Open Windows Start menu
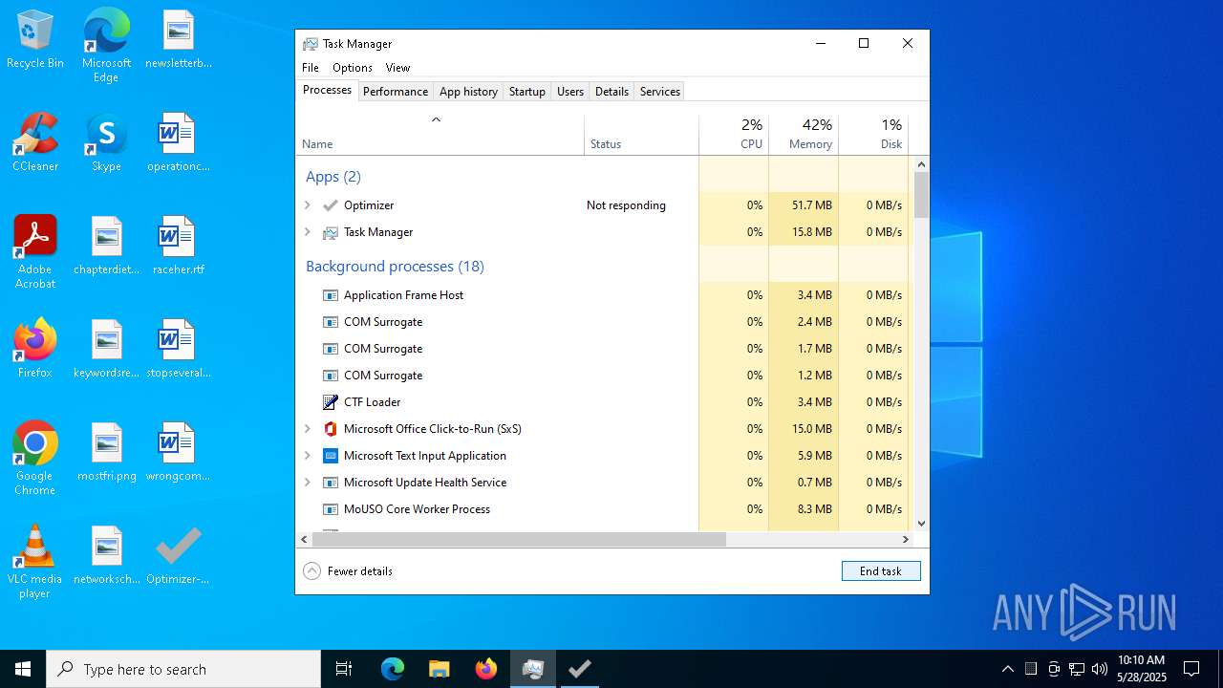Viewport: 1223px width, 688px height. tap(23, 669)
